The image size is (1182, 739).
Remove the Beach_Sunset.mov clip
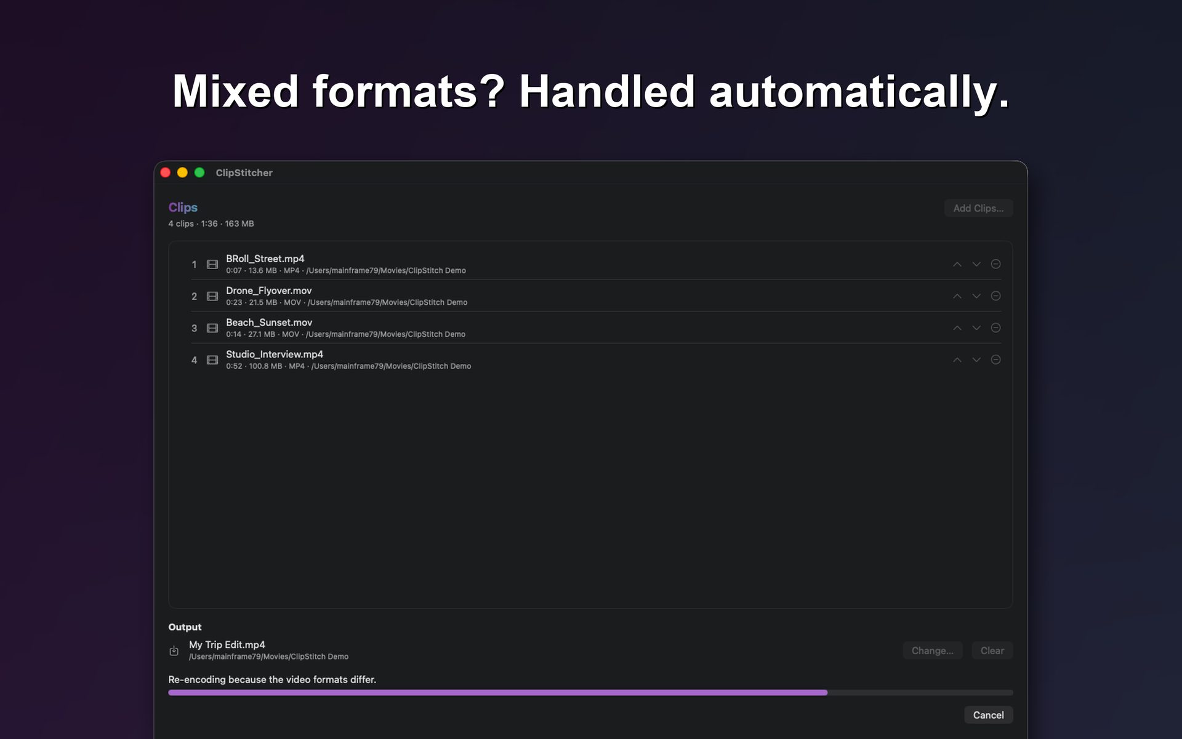click(995, 328)
